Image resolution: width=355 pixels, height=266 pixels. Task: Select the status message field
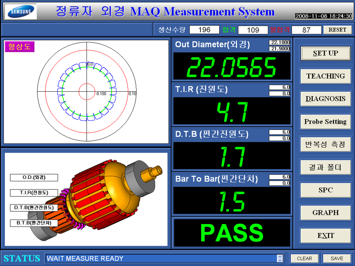point(160,258)
